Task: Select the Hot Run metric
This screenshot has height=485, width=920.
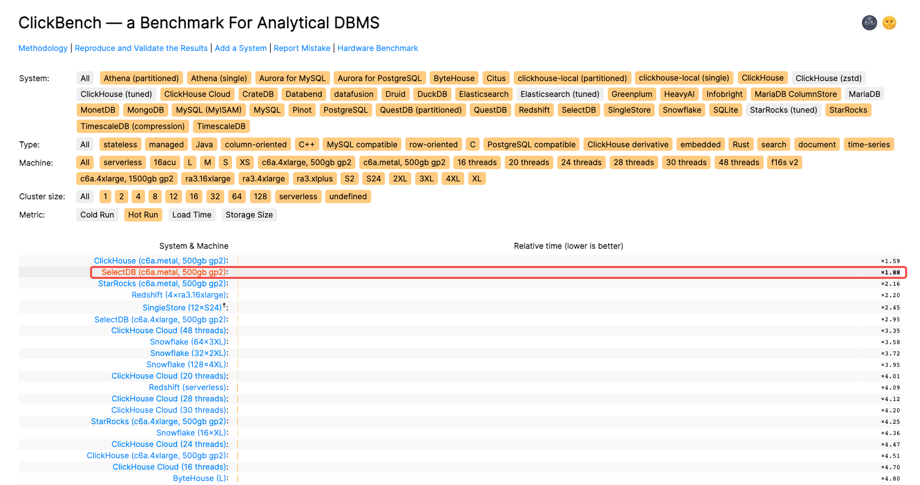Action: point(143,215)
